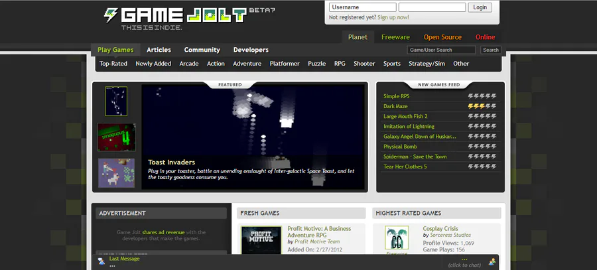The width and height of the screenshot is (597, 270).
Task: Click the rating bolts for Simple RPS
Action: 482,96
